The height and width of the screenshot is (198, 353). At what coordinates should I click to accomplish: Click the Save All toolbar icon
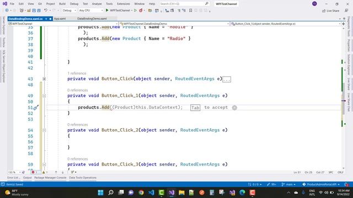[x=39, y=10]
